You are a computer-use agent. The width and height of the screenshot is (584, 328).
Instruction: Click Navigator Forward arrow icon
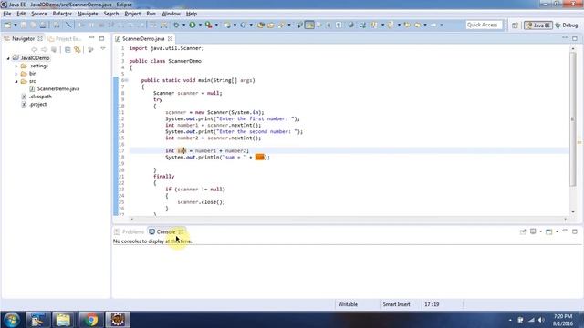coord(45,49)
